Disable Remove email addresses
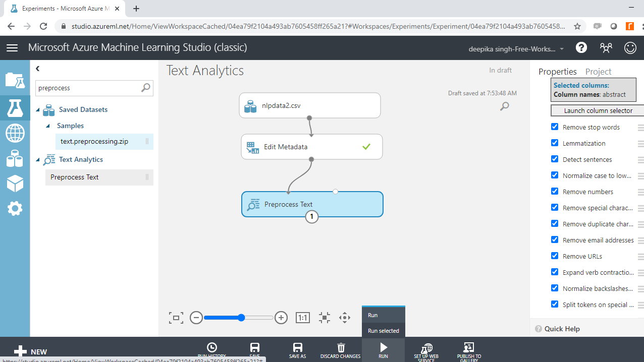644x362 pixels. pyautogui.click(x=555, y=240)
